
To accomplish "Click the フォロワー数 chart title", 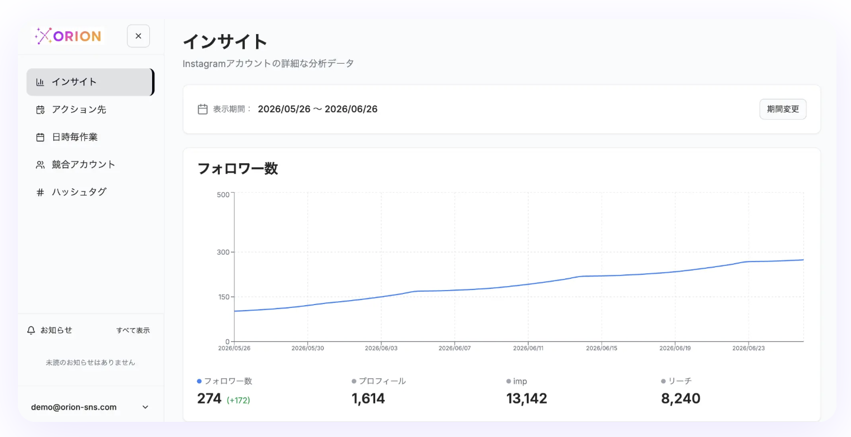I will tap(238, 168).
